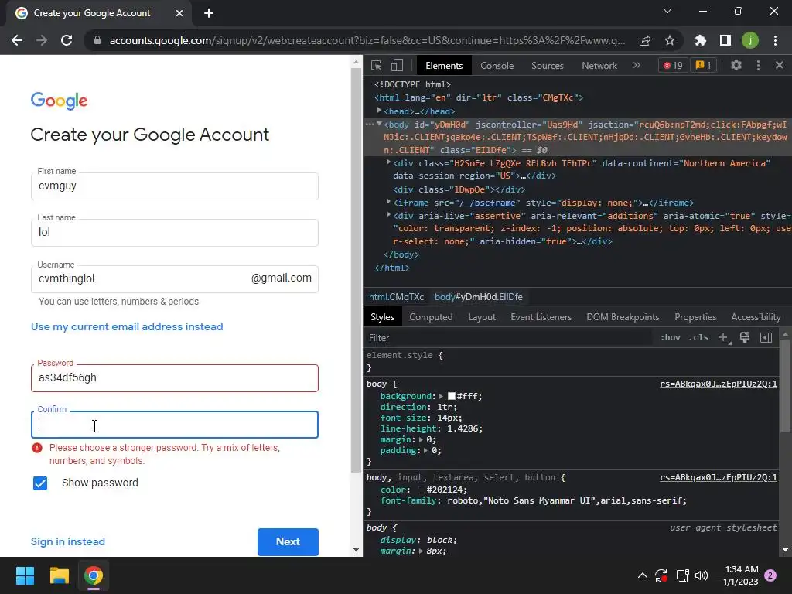Open Chrome side panel icon
Screen dimensions: 792x594
(x=725, y=40)
